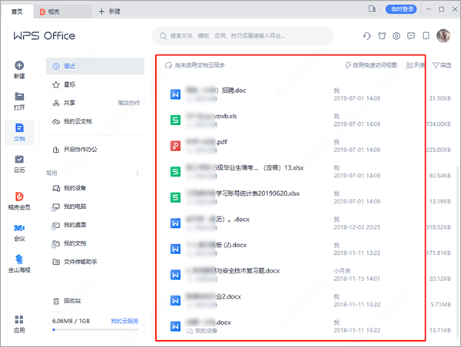Select Recent (最近) in the documents list
This screenshot has height=347, width=461.
tap(70, 67)
